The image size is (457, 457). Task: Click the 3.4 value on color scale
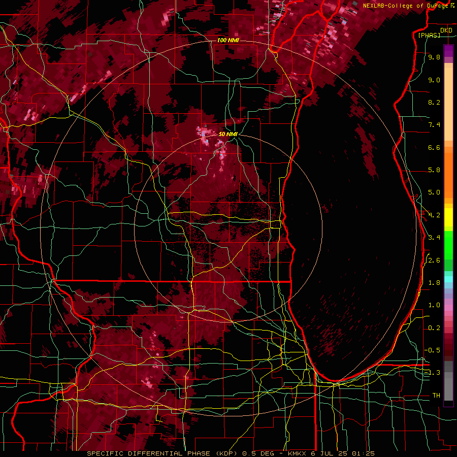click(x=434, y=238)
